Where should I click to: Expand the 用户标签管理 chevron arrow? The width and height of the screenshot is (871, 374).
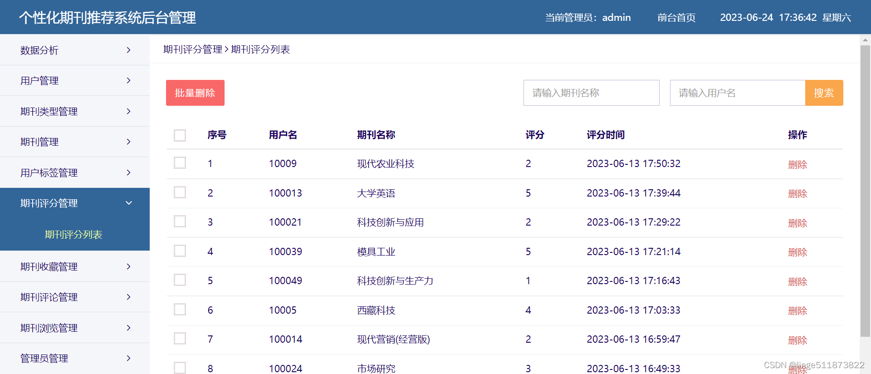tap(129, 172)
